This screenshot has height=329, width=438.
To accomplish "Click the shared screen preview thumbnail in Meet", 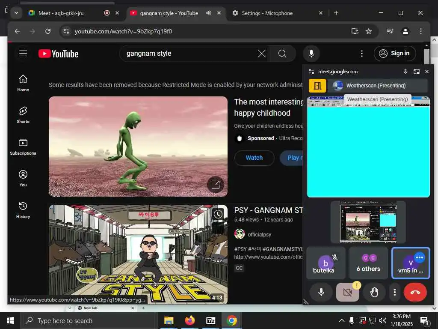I will coord(368,222).
